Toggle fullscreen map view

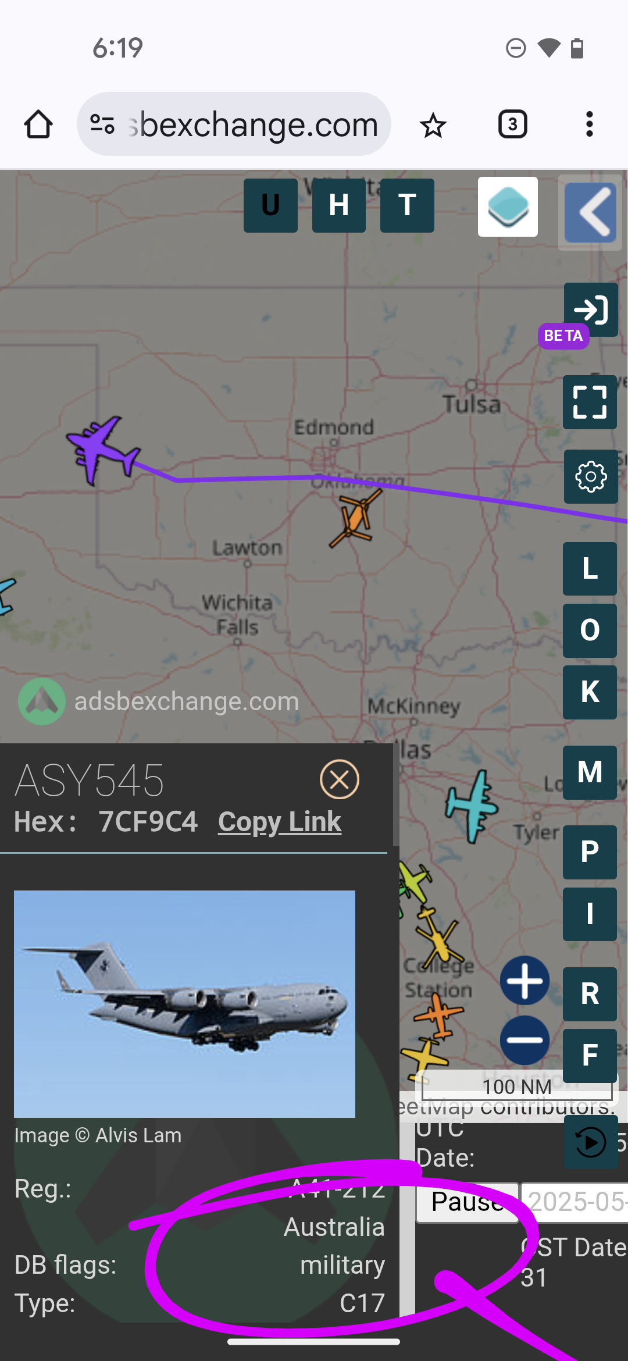pos(590,402)
